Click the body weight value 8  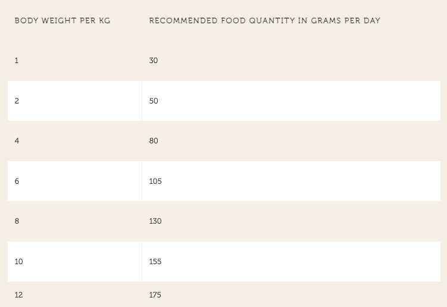point(17,221)
